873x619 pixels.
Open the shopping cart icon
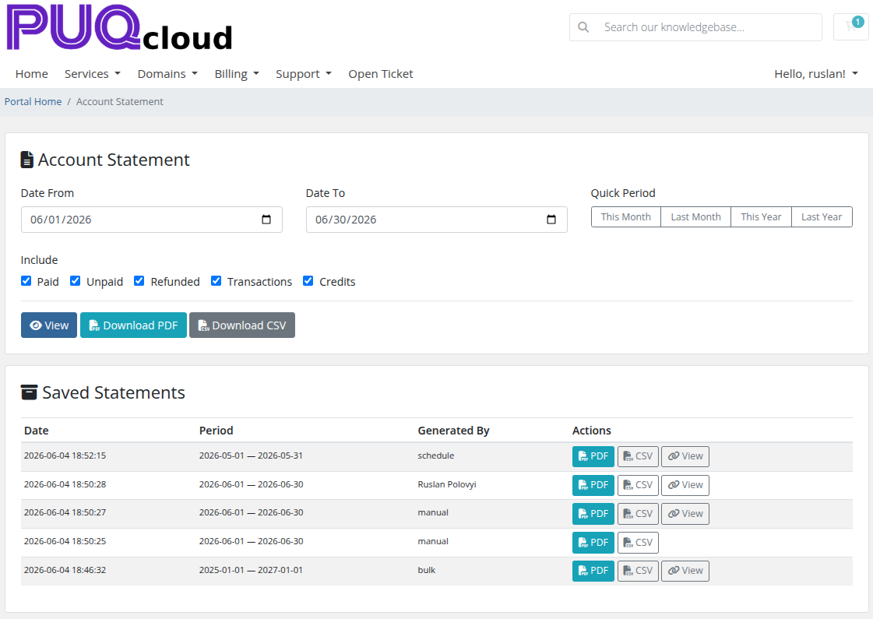point(850,26)
